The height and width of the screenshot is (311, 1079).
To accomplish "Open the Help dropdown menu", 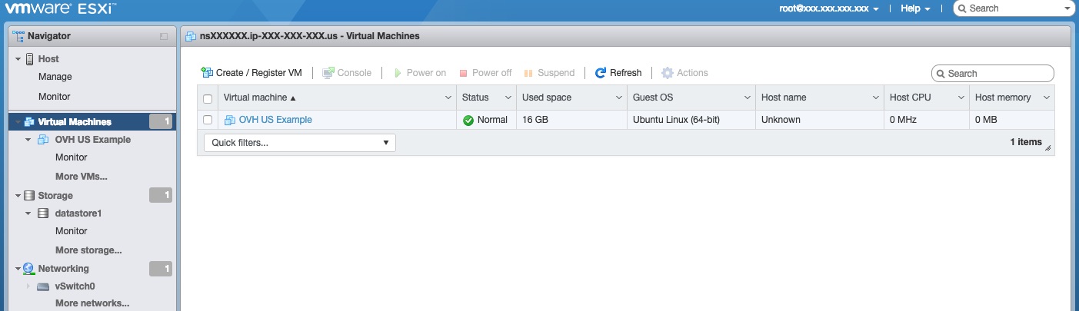I will click(x=915, y=8).
